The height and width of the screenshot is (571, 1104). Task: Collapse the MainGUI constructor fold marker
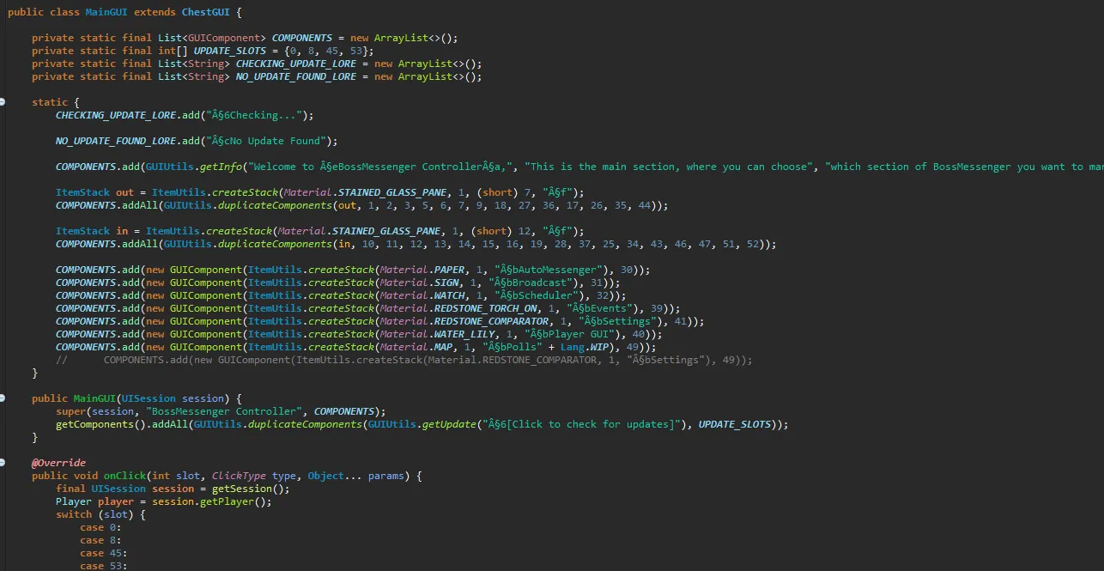(x=3, y=398)
